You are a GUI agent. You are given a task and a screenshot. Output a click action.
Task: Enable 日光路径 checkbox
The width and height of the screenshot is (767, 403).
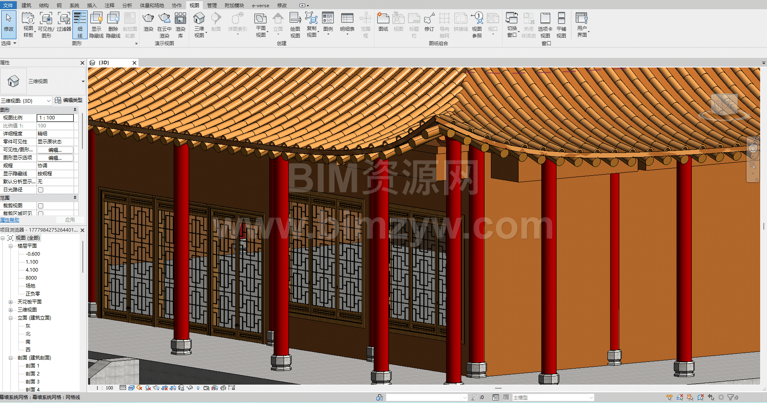(40, 190)
